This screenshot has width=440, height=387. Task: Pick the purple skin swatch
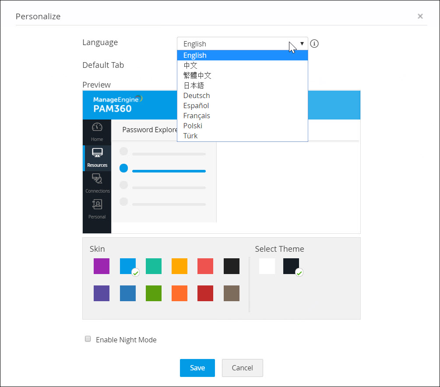pos(102,266)
